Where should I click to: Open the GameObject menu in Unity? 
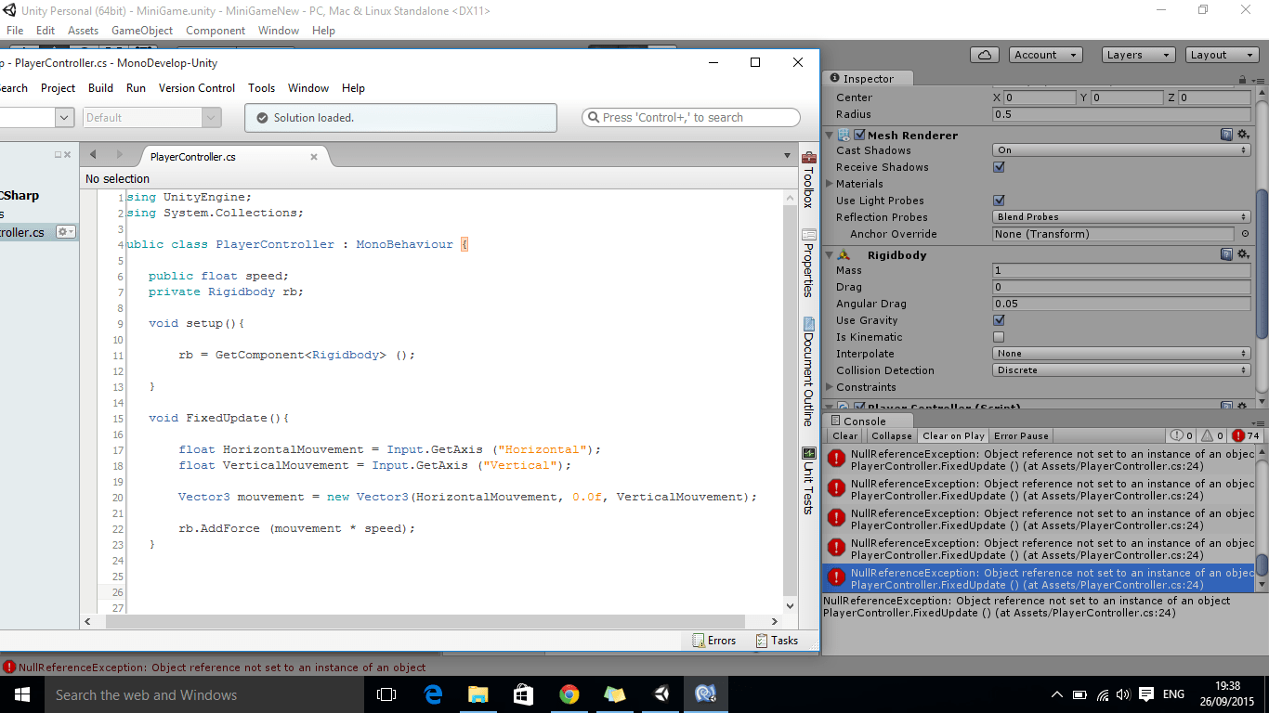click(141, 30)
